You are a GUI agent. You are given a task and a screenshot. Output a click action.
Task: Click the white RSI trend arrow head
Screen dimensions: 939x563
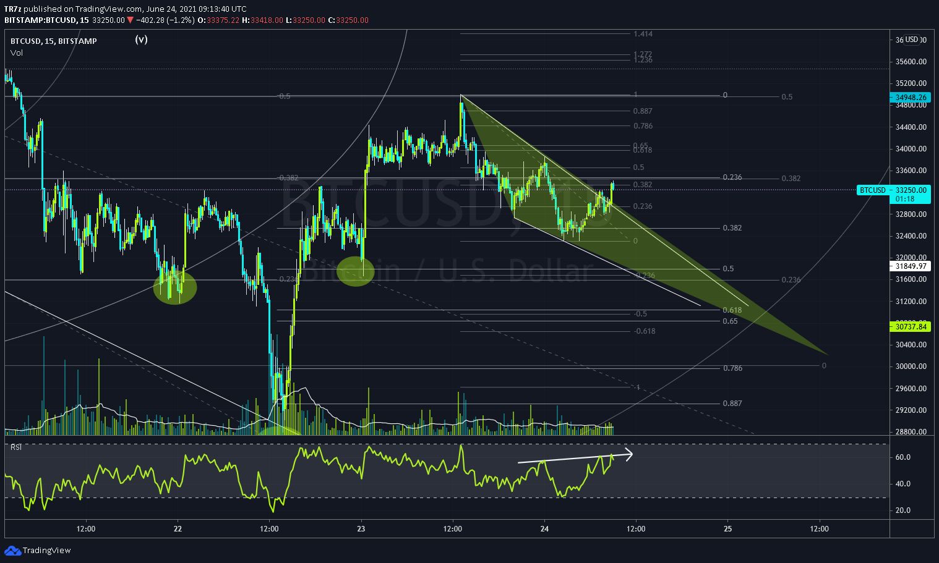pos(628,455)
